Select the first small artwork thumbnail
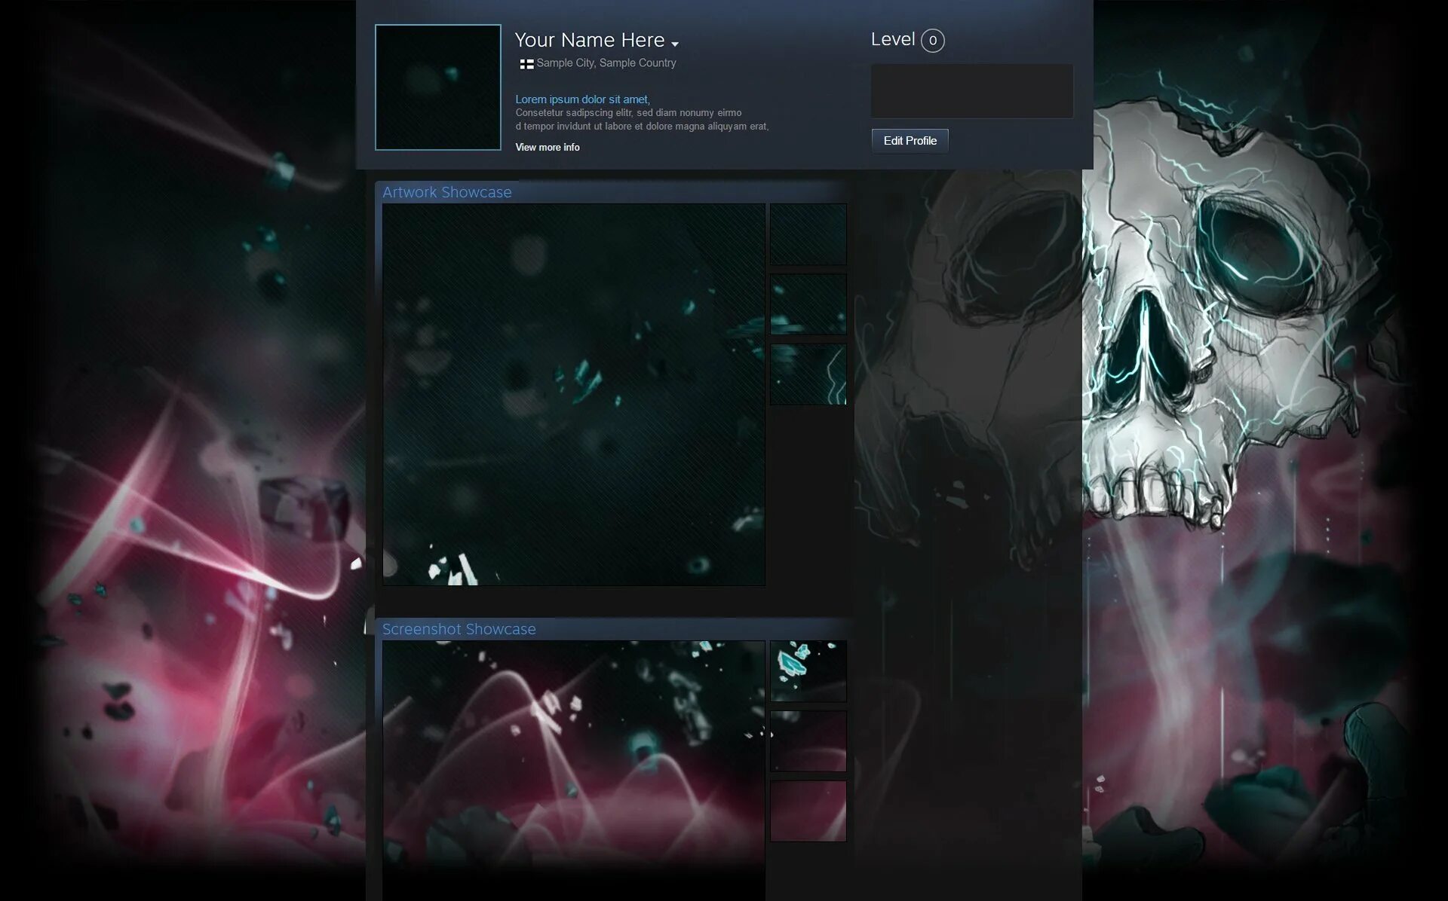 (808, 234)
